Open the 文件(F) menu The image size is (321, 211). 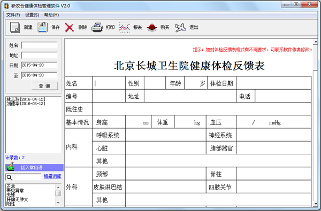(x=13, y=15)
